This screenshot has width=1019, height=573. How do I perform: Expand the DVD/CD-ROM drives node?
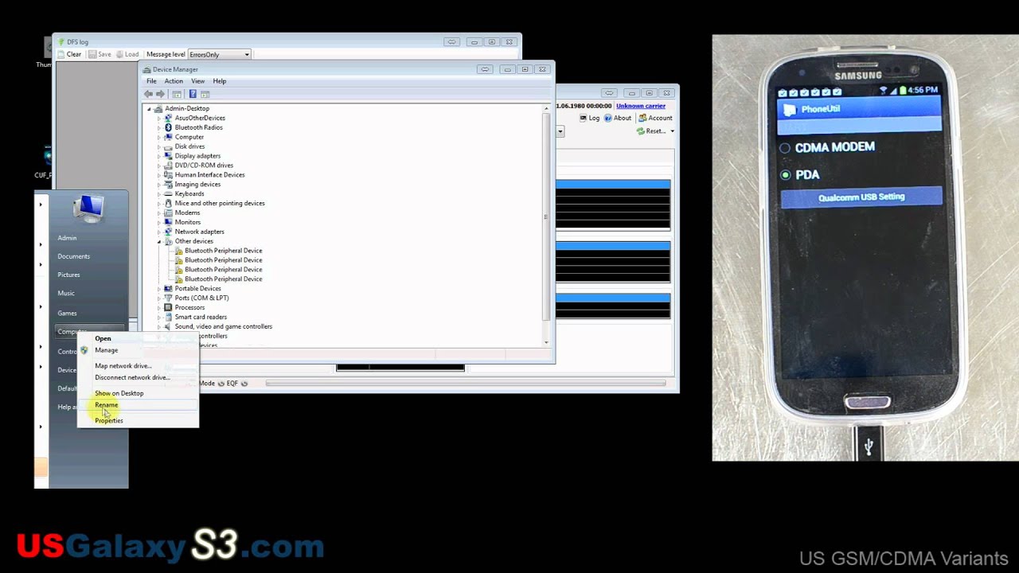click(158, 166)
